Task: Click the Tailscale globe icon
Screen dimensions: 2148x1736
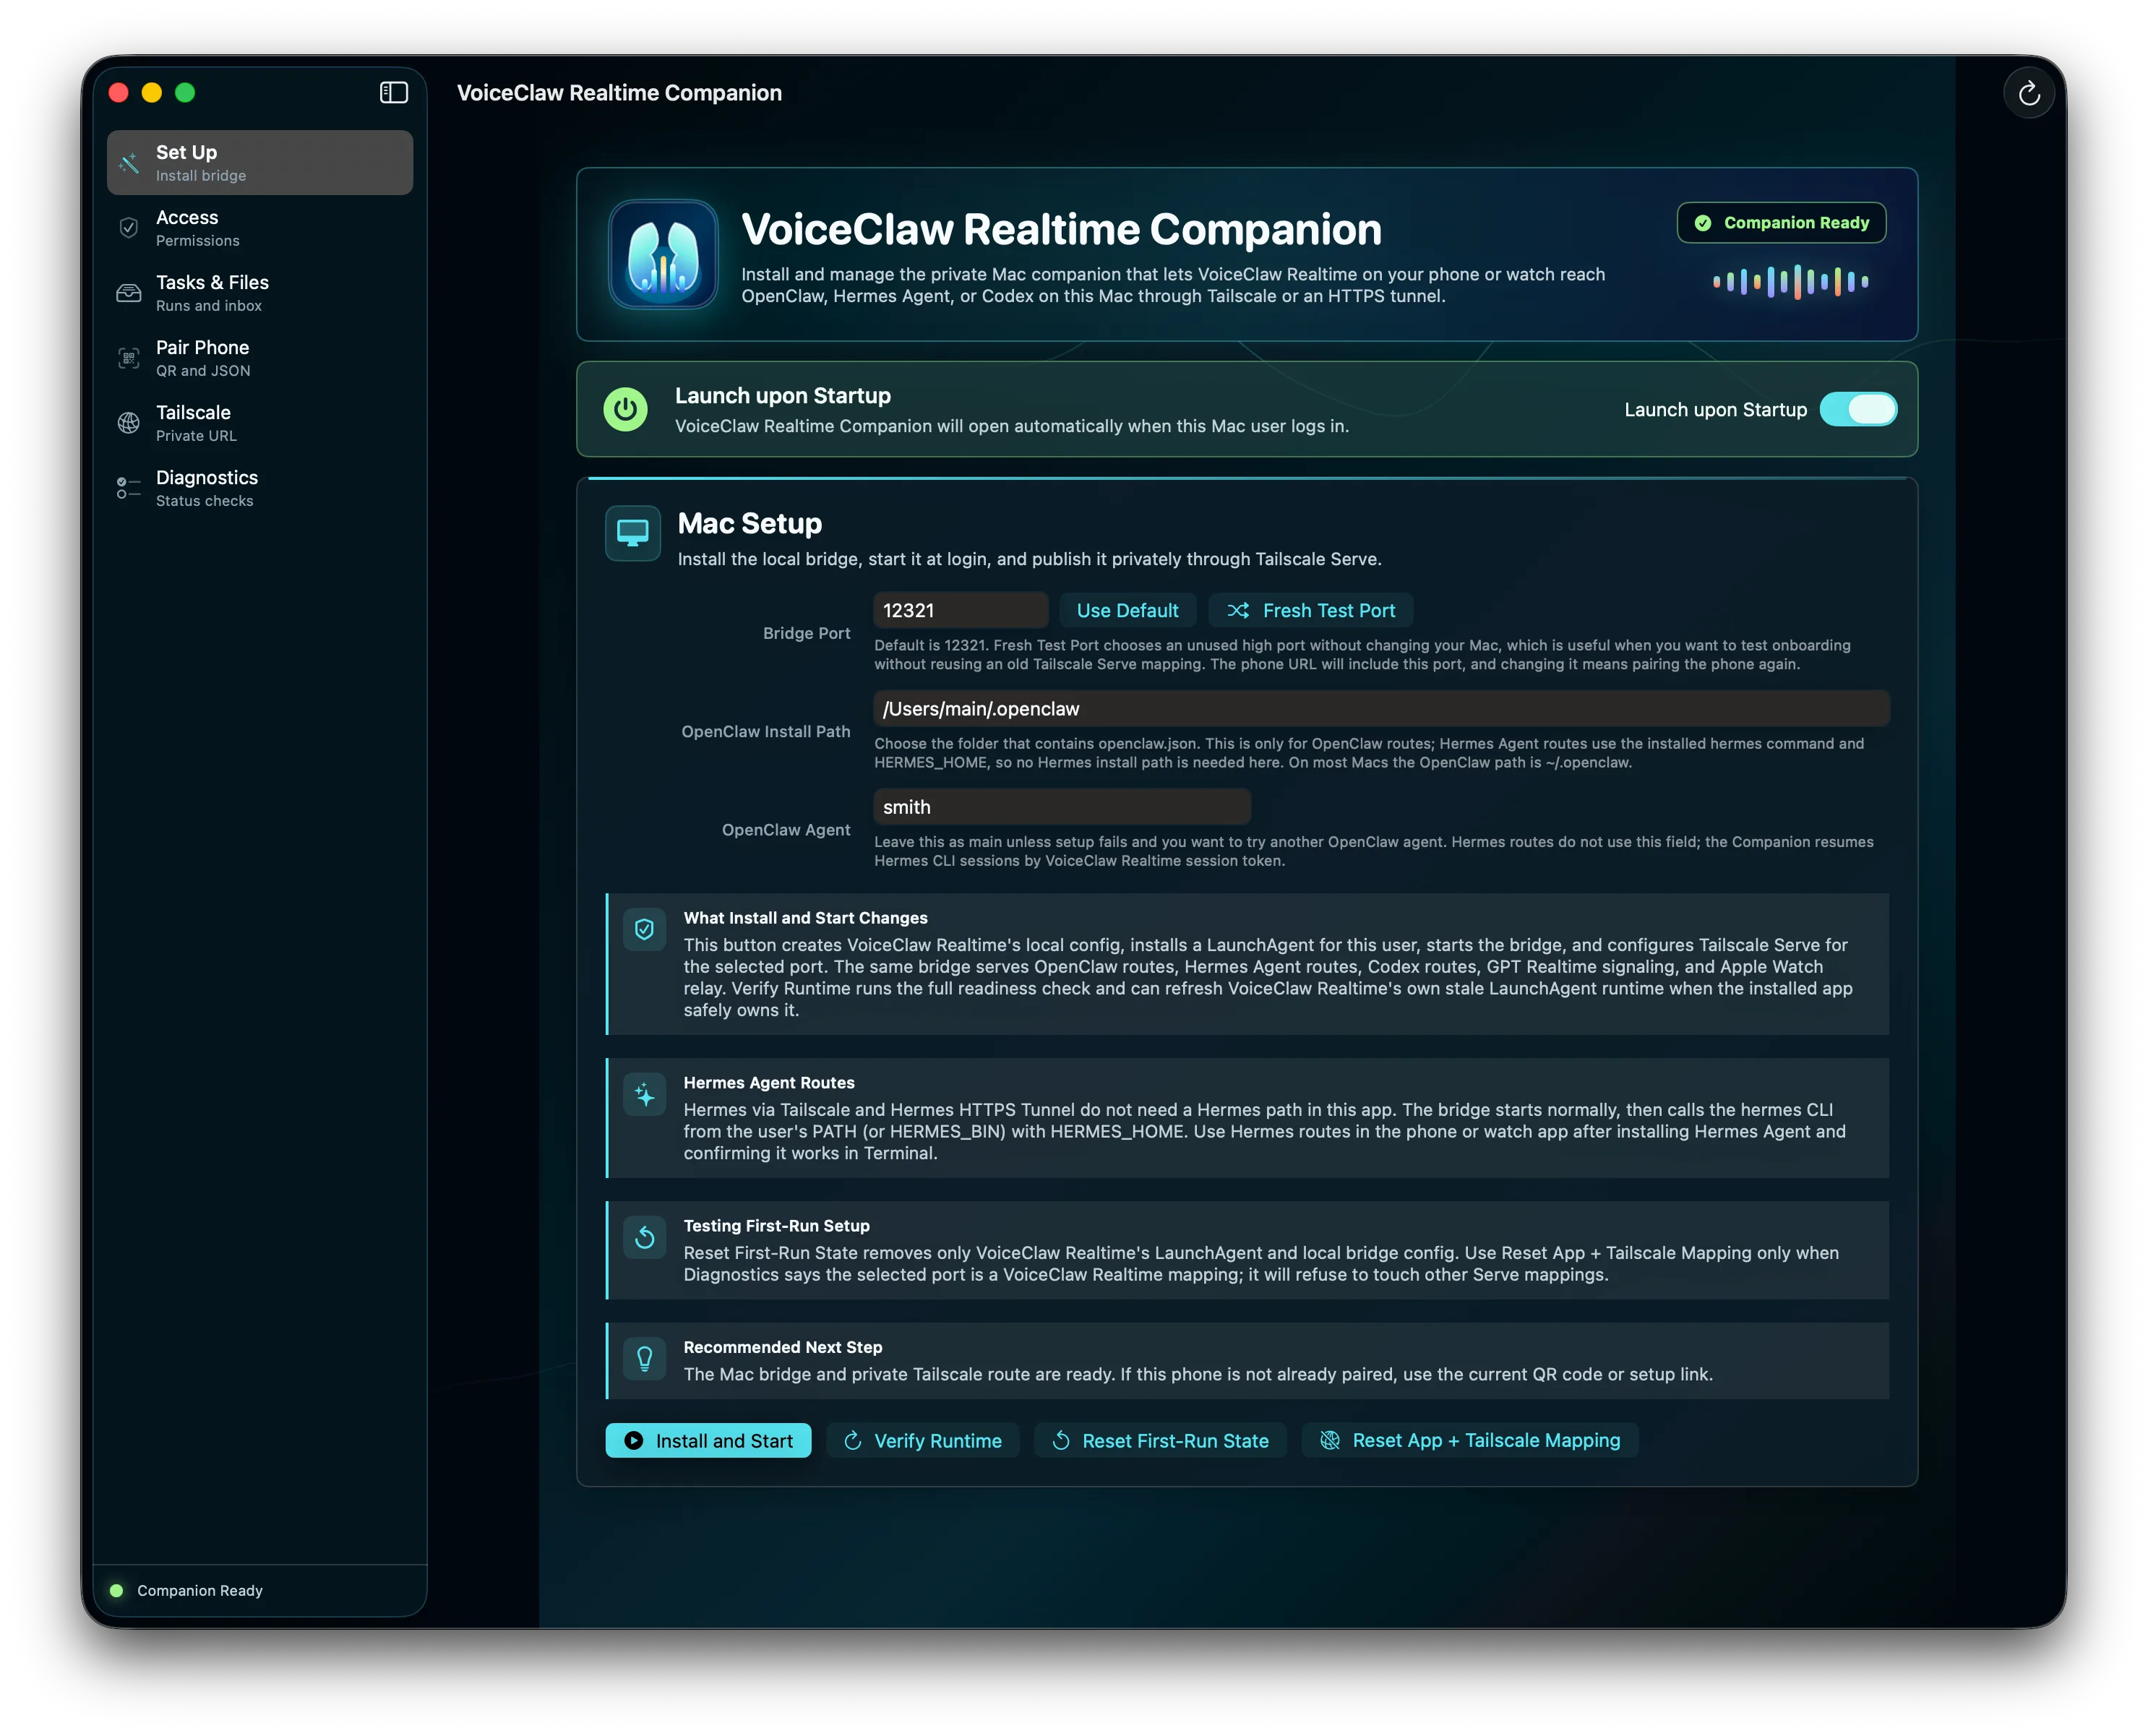Action: click(129, 423)
